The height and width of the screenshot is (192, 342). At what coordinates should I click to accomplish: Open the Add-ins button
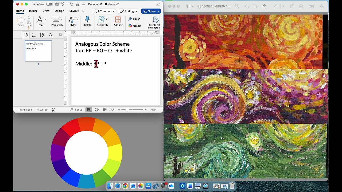[x=118, y=21]
